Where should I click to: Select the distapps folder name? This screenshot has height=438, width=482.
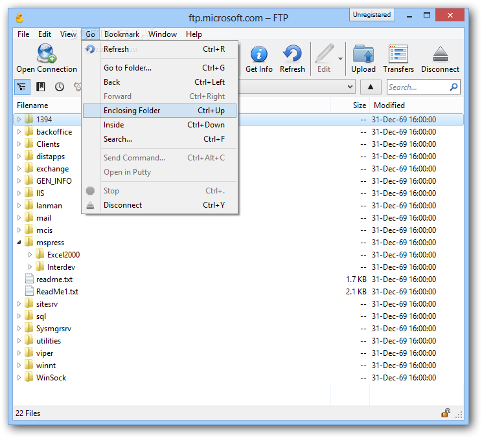51,157
